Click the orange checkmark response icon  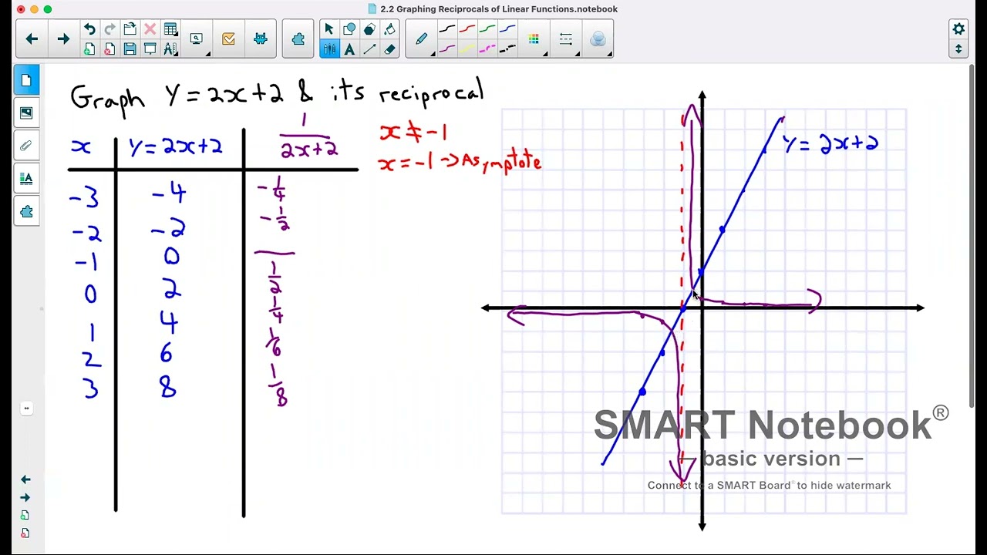[x=228, y=39]
